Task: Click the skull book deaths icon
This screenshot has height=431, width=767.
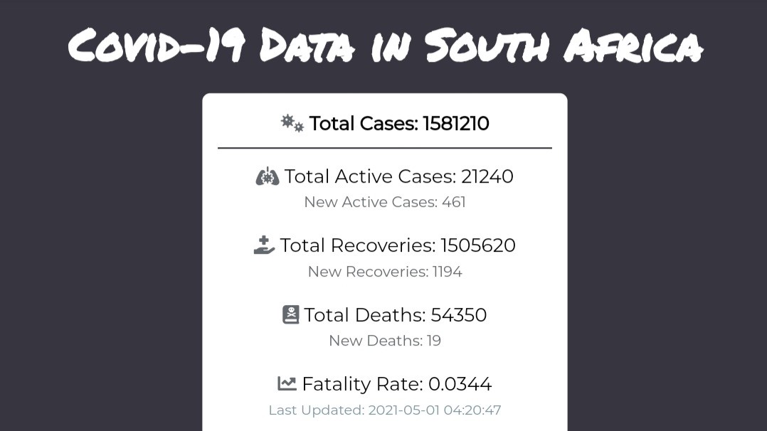Action: click(291, 314)
